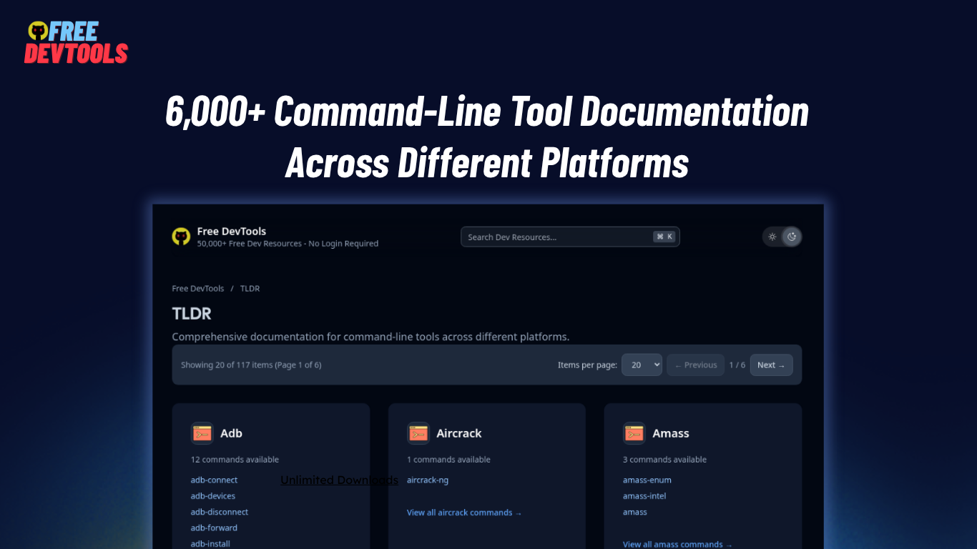This screenshot has width=977, height=549.
Task: Click the 'Showing 20 of 117 items' text
Action: (x=251, y=365)
